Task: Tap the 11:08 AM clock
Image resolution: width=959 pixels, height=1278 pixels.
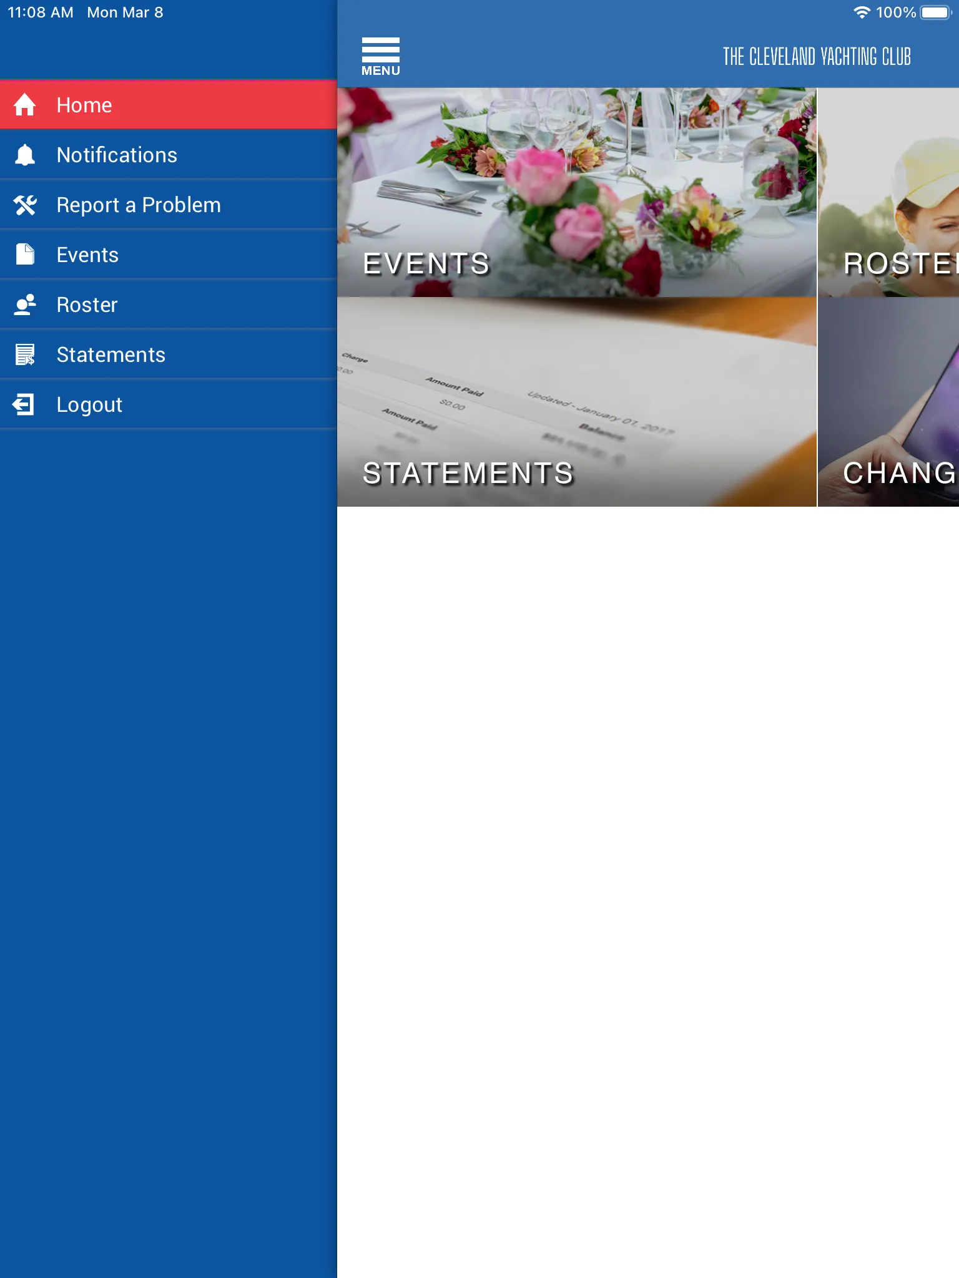Action: click(41, 12)
